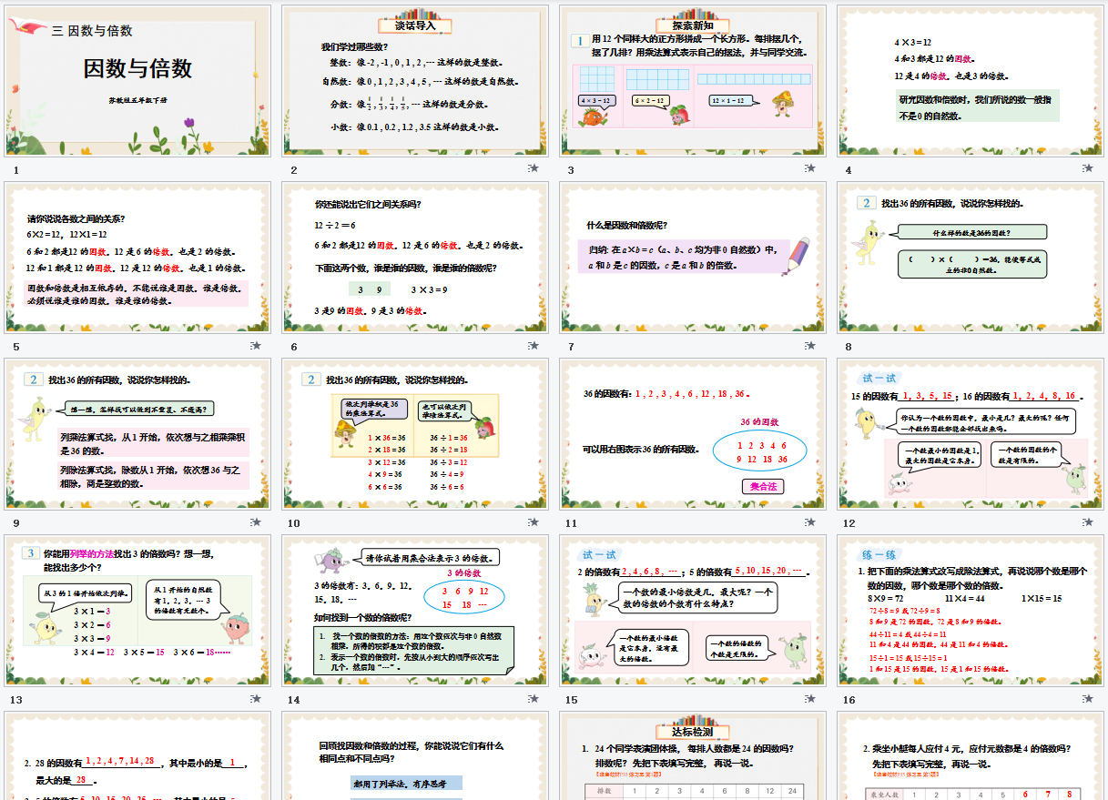Click the animation star icon under slide 7
This screenshot has width=1108, height=800.
tap(811, 345)
